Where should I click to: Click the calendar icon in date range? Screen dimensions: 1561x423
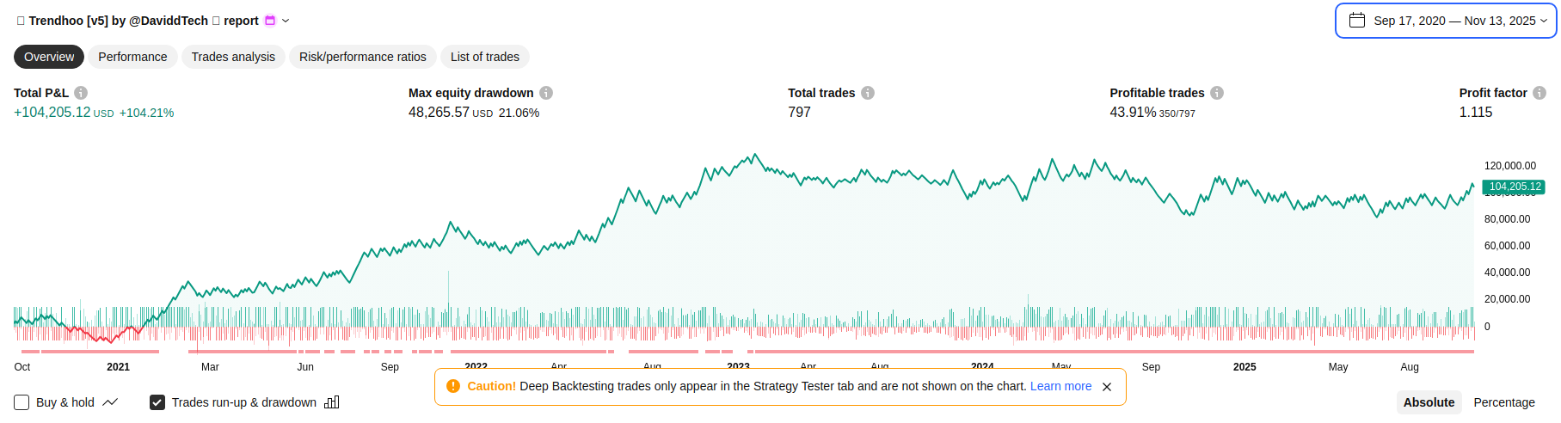coord(1357,21)
